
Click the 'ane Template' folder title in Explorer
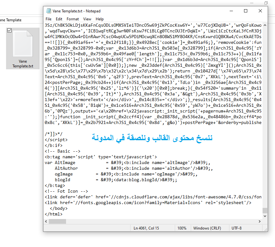pos(11,20)
